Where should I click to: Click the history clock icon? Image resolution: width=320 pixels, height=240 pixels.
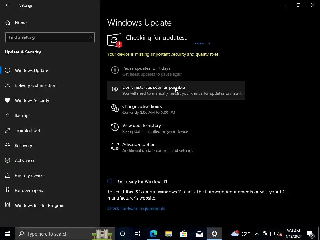[x=115, y=127]
